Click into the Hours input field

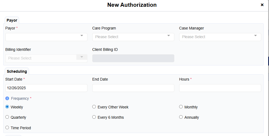(220, 88)
